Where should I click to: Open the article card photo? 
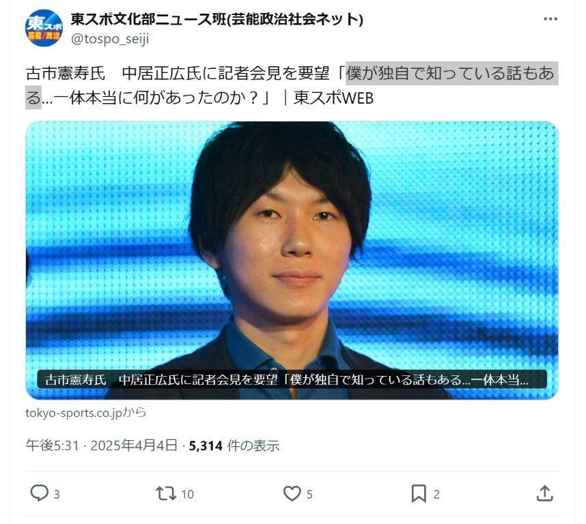[x=292, y=260]
